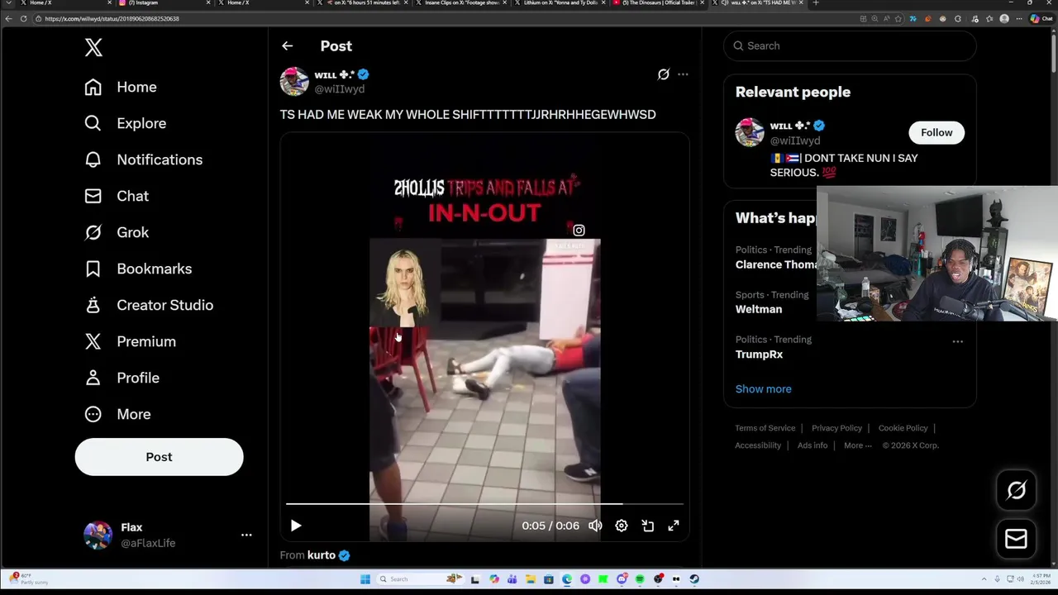Viewport: 1058px width, 595px height.
Task: Open the Home page
Action: 121,87
